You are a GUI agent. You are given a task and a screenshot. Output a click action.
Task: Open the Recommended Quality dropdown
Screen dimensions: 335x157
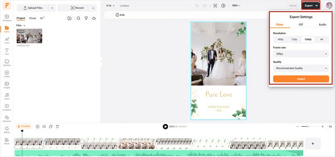[301, 68]
